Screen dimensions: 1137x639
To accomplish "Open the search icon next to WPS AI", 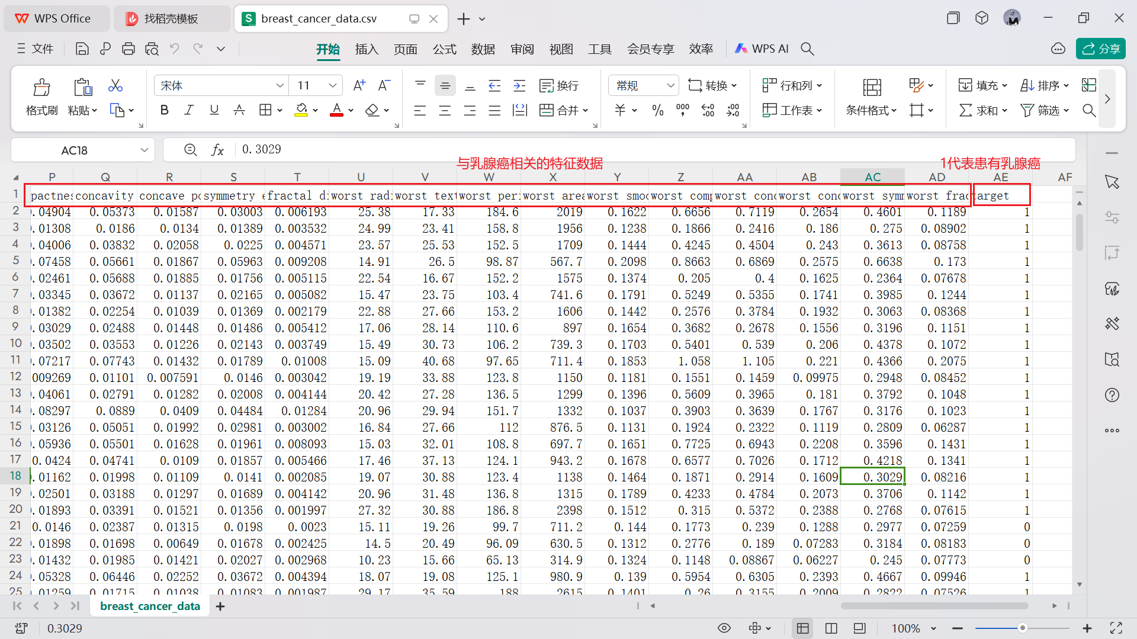I will coord(807,49).
